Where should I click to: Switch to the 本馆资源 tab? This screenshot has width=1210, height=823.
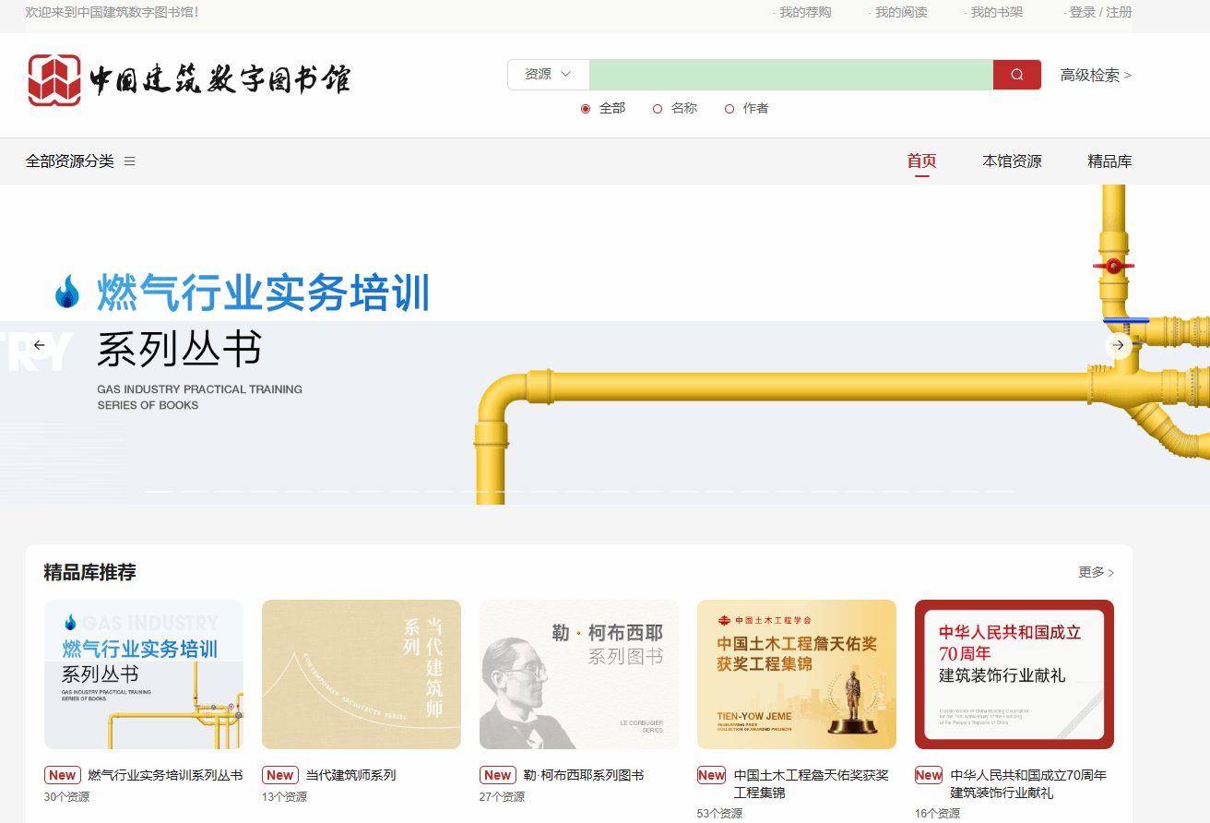(x=1012, y=161)
